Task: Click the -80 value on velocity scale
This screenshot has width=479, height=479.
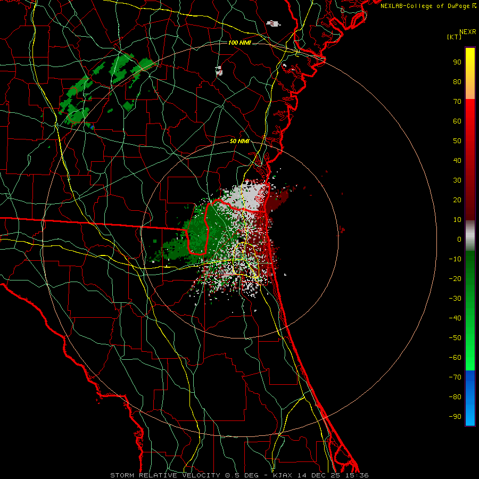Action: pyautogui.click(x=455, y=397)
